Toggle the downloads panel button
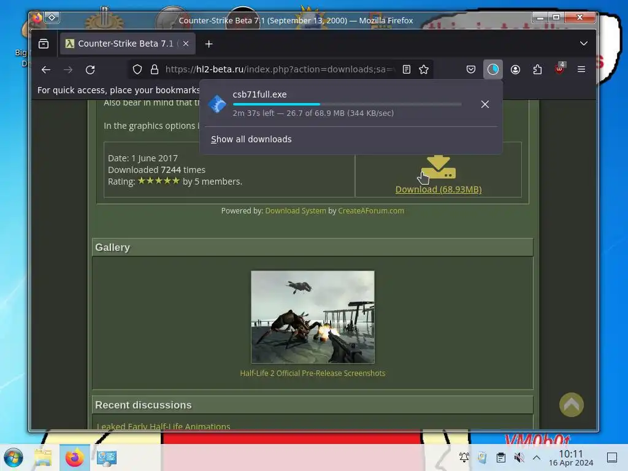 tap(493, 70)
